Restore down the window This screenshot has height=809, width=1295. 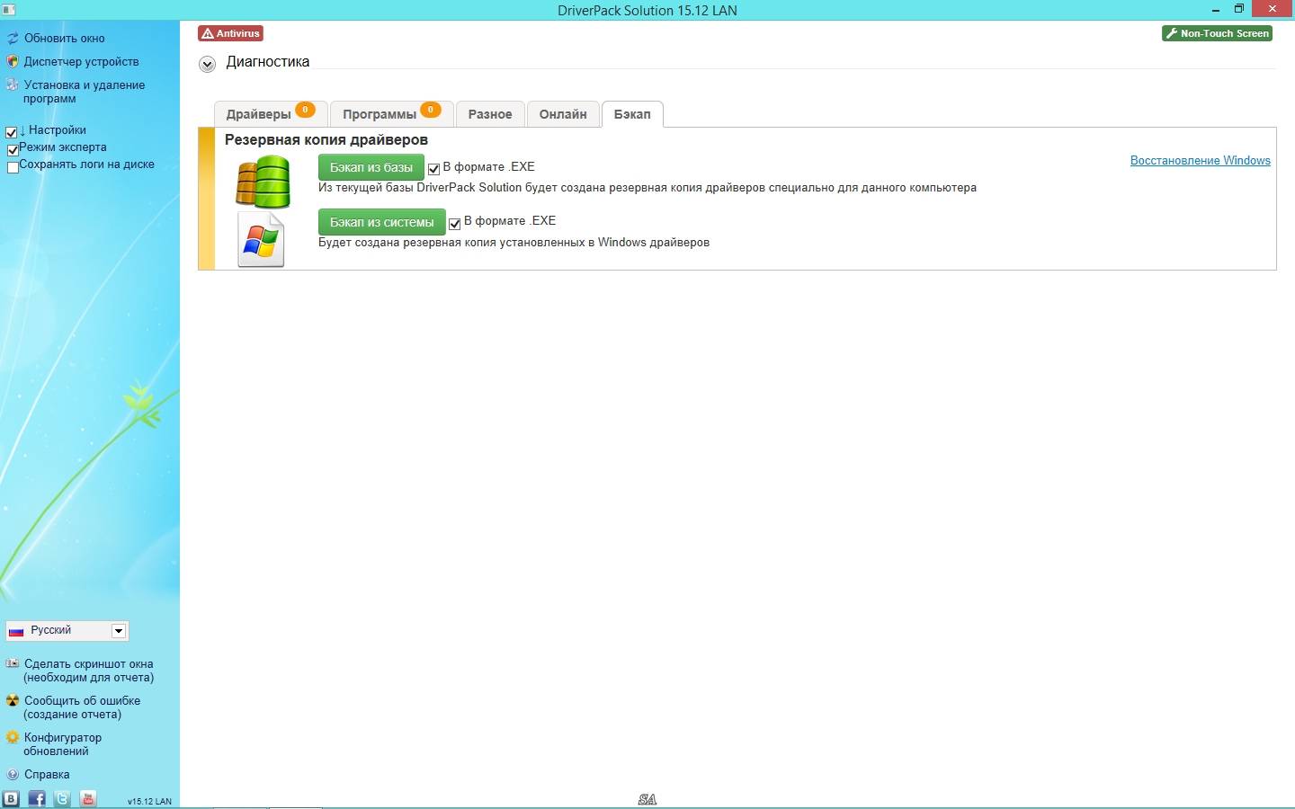(1238, 9)
